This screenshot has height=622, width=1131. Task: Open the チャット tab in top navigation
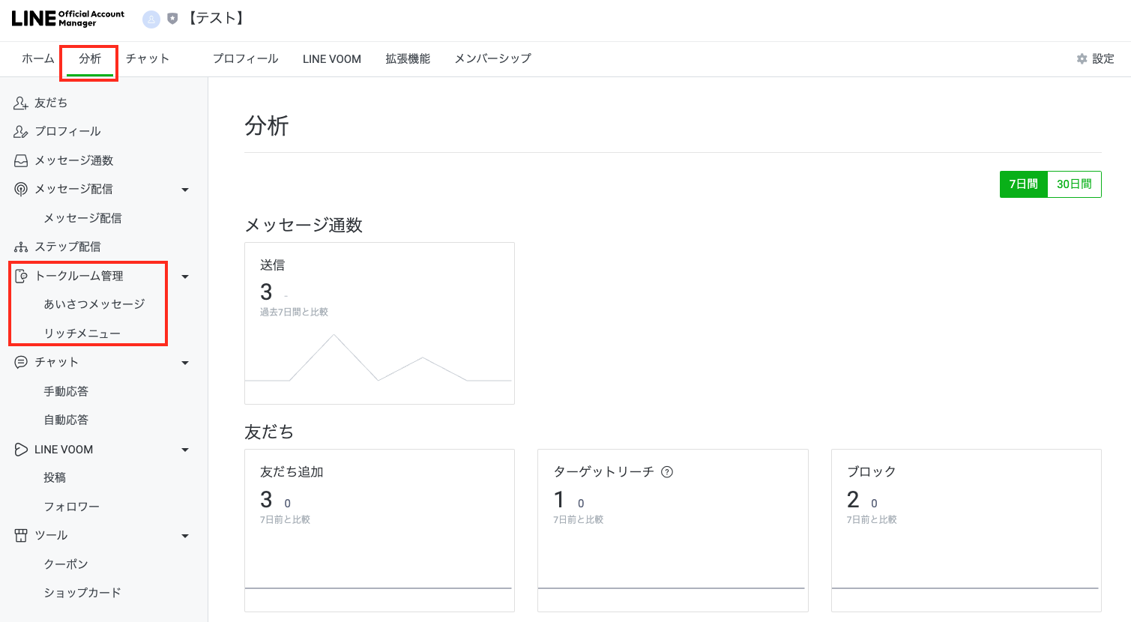148,58
